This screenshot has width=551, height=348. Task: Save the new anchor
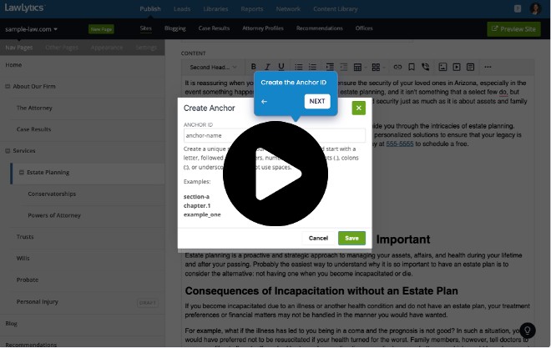coord(351,238)
